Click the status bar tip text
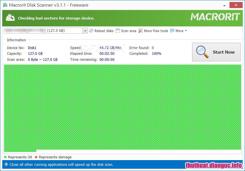245x171 pixels. pos(62,165)
